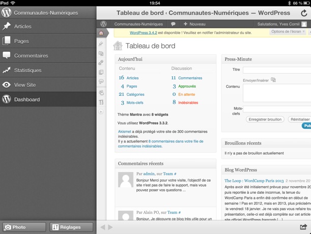Follow the WordPress 3.4.2 update link
311x234 pixels.
tap(144, 33)
